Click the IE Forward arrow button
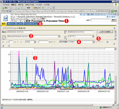 (x=11, y=8)
